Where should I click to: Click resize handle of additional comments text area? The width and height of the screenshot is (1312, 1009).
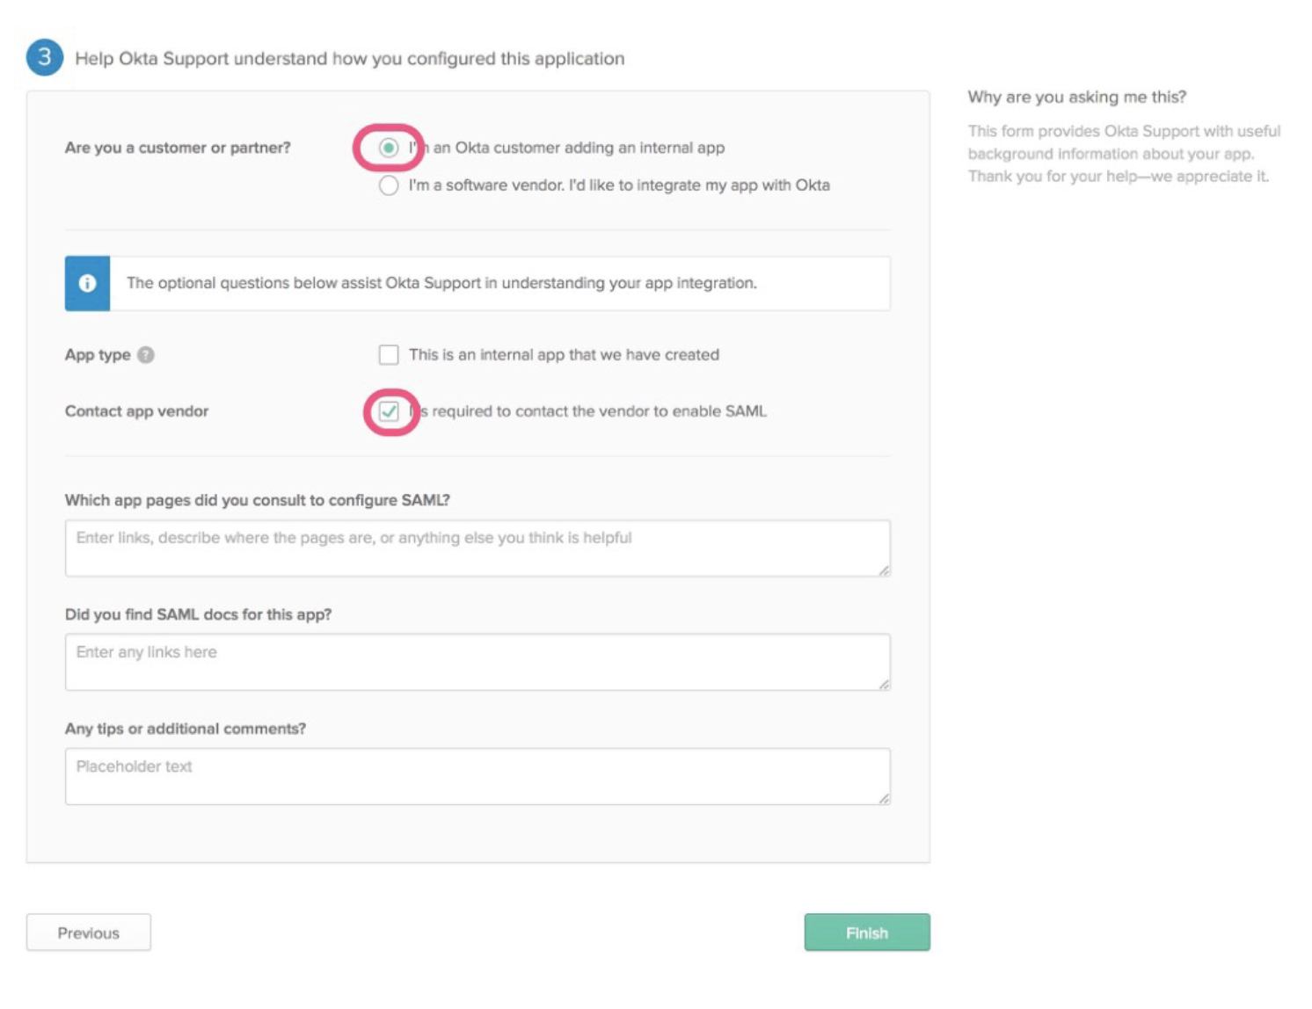[x=884, y=799]
